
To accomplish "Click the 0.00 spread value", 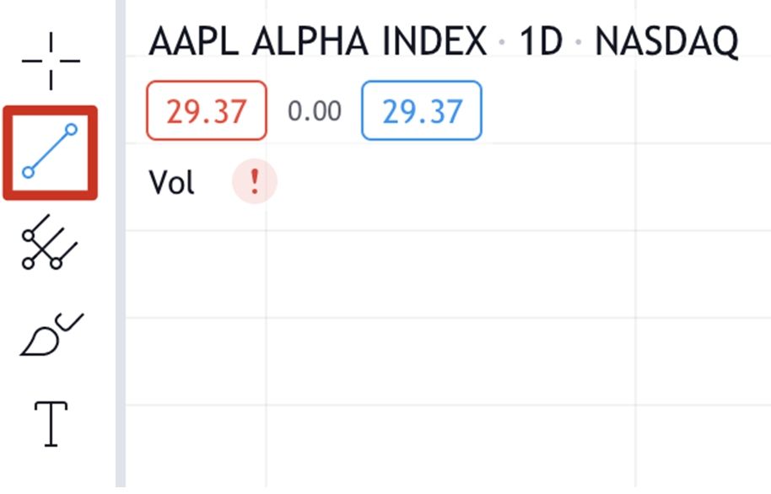I will tap(315, 111).
